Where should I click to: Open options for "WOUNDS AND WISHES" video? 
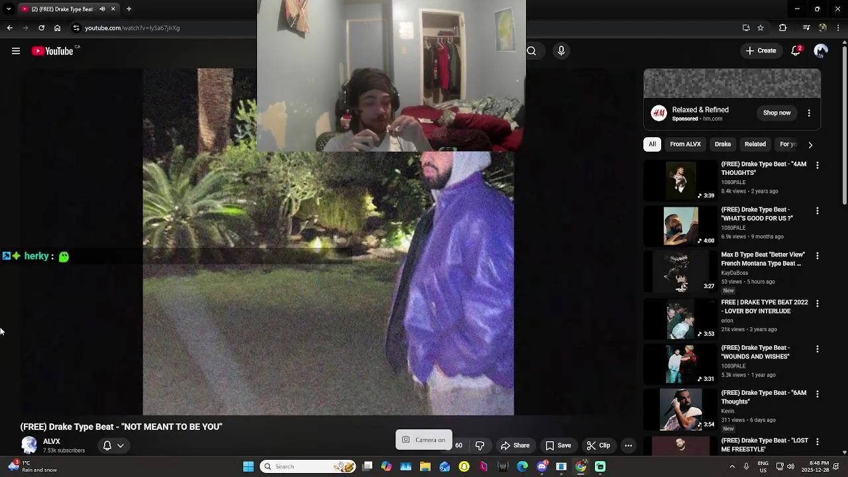point(817,348)
